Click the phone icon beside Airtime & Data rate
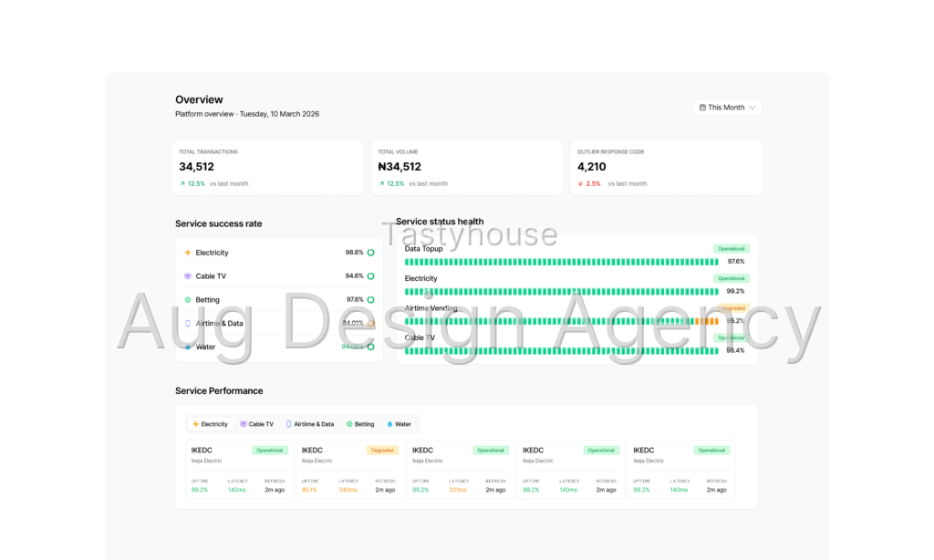The height and width of the screenshot is (560, 934). (188, 324)
